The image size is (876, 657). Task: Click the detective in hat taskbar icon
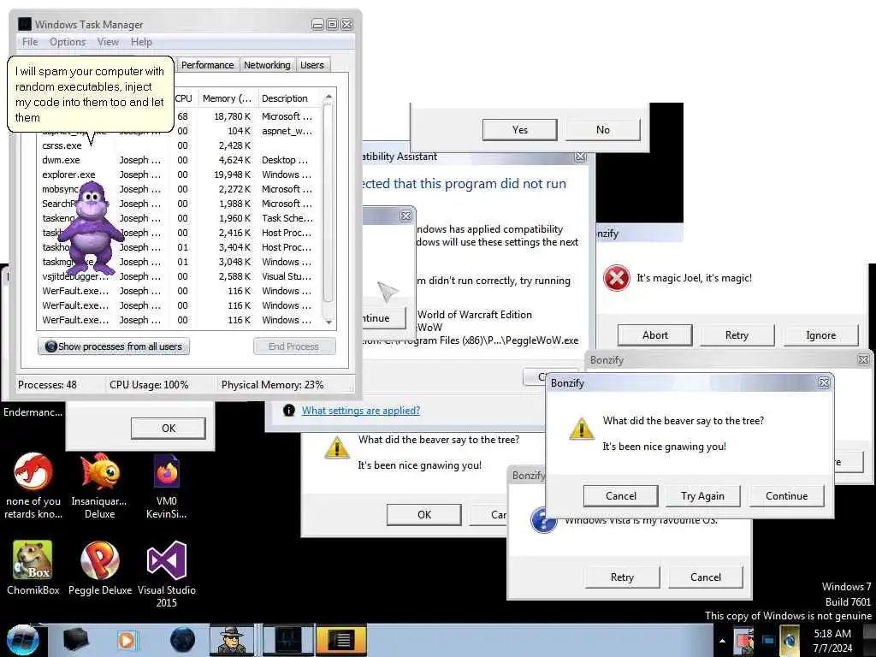tap(232, 640)
